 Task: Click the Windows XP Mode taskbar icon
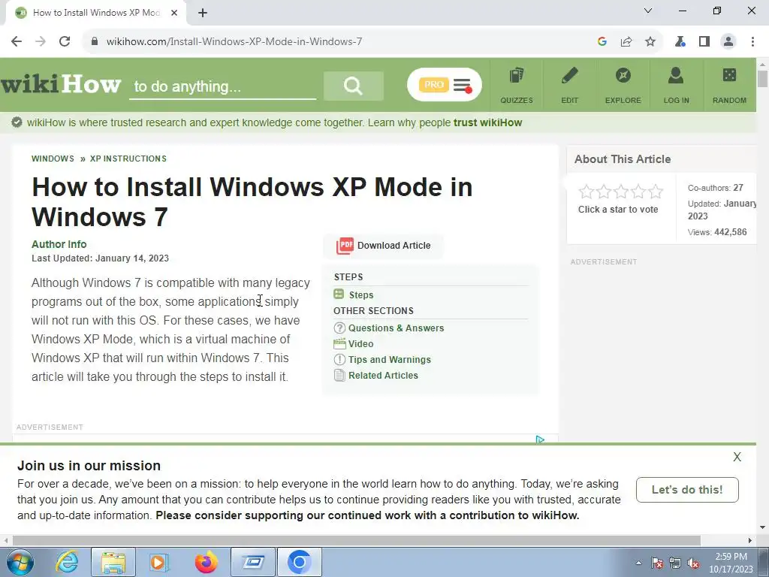(x=254, y=562)
